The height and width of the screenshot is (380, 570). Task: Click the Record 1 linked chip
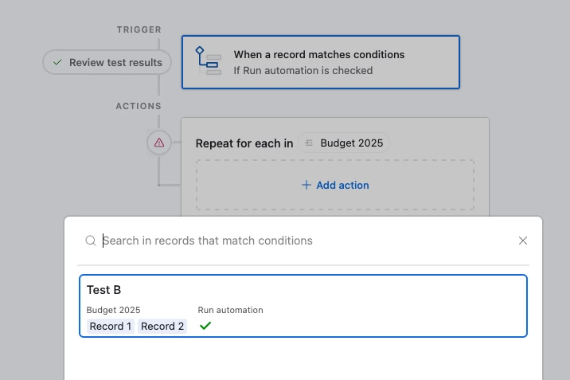tap(111, 326)
